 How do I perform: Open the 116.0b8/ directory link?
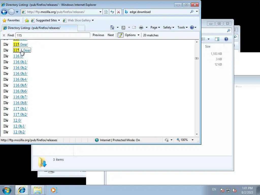[x=20, y=103]
